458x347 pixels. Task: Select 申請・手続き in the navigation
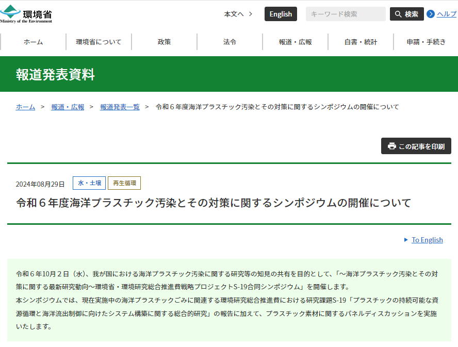pos(426,41)
